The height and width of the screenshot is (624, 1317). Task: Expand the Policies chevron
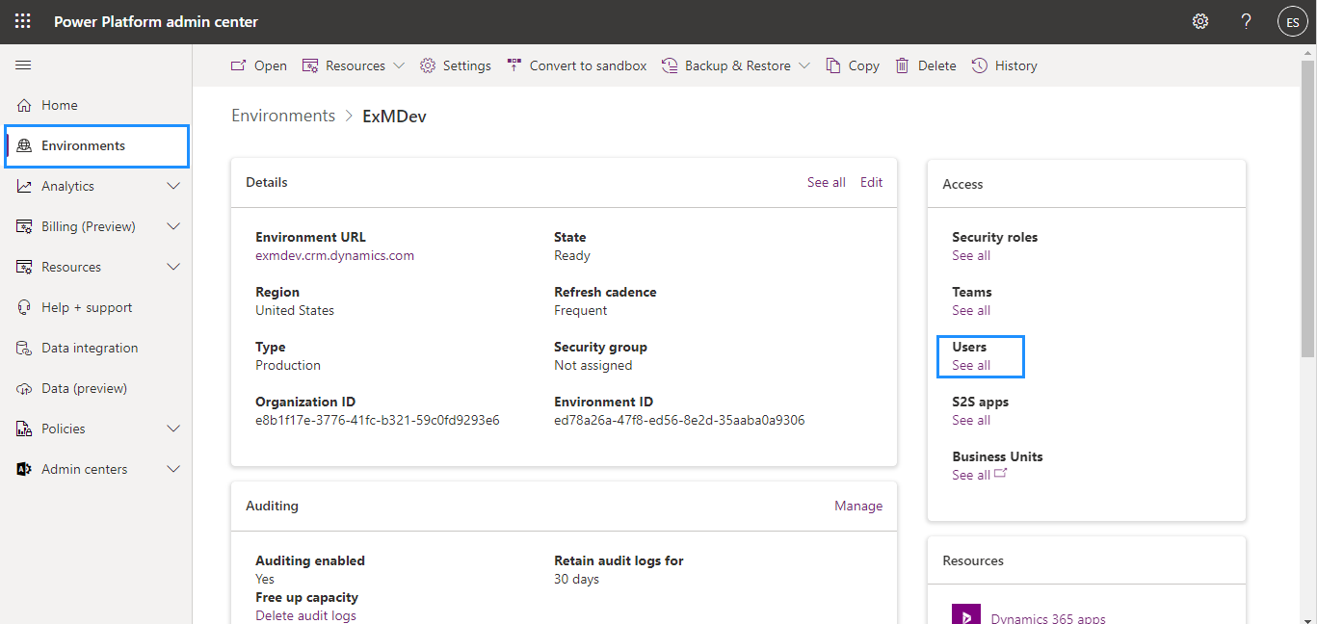pos(173,429)
